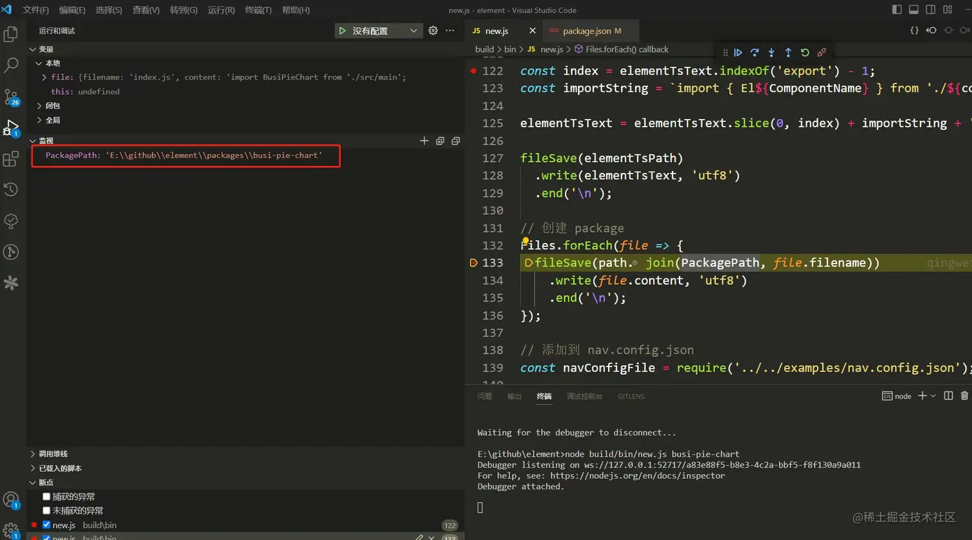This screenshot has height=540, width=972.
Task: Toggle the red breakpoint dot at line 122
Action: 474,71
